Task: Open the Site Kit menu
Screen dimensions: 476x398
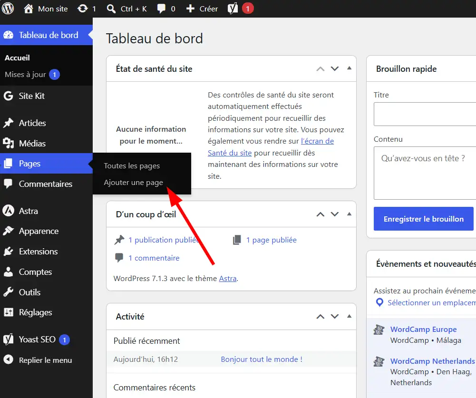Action: click(x=31, y=96)
